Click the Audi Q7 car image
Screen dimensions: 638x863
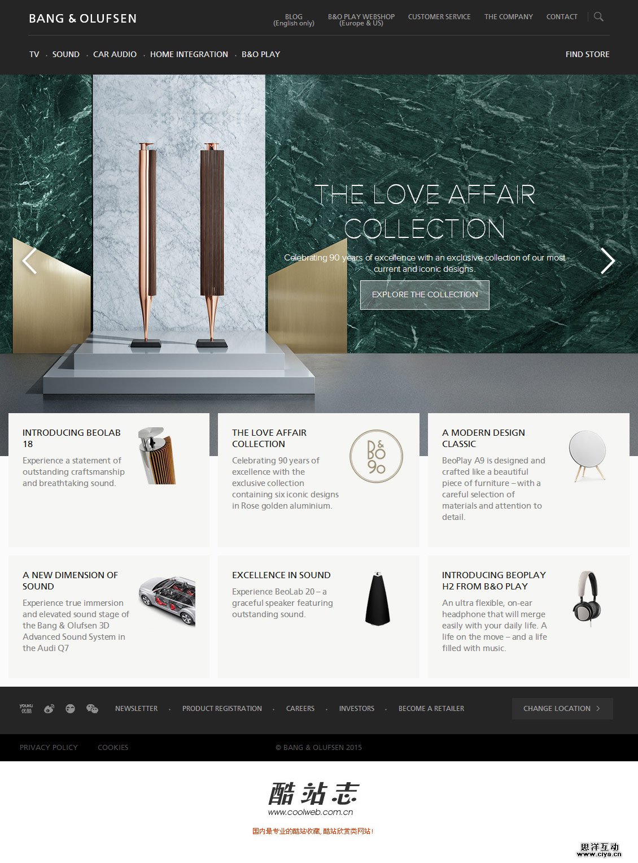(167, 601)
